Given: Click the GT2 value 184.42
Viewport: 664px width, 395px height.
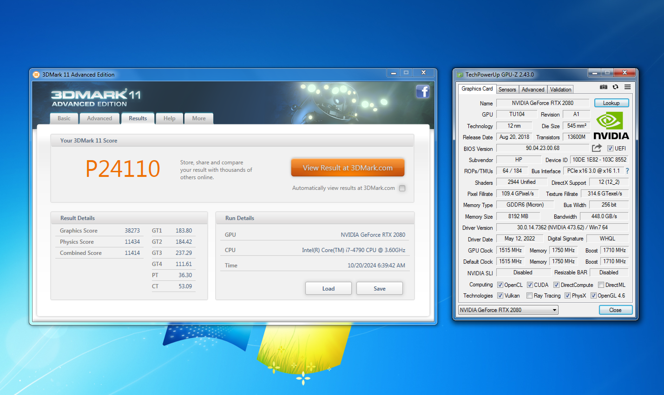Looking at the screenshot, I should pyautogui.click(x=184, y=242).
